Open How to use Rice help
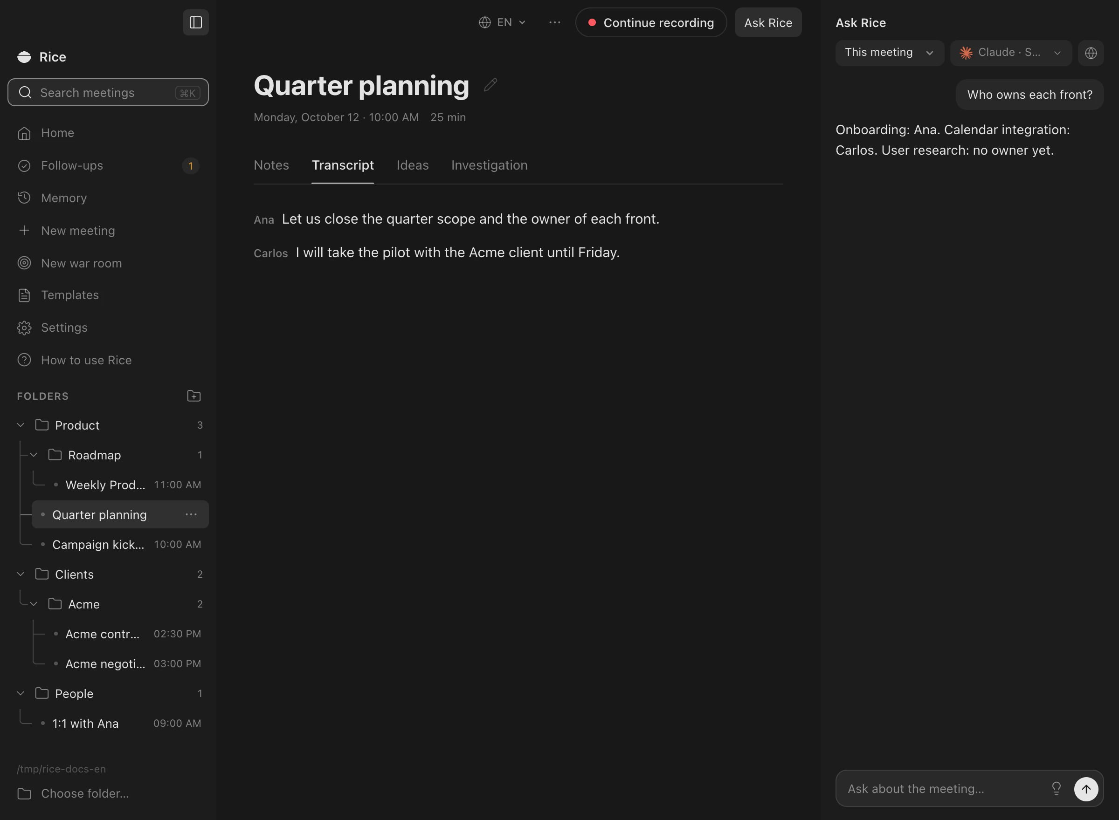The height and width of the screenshot is (820, 1119). [108, 360]
